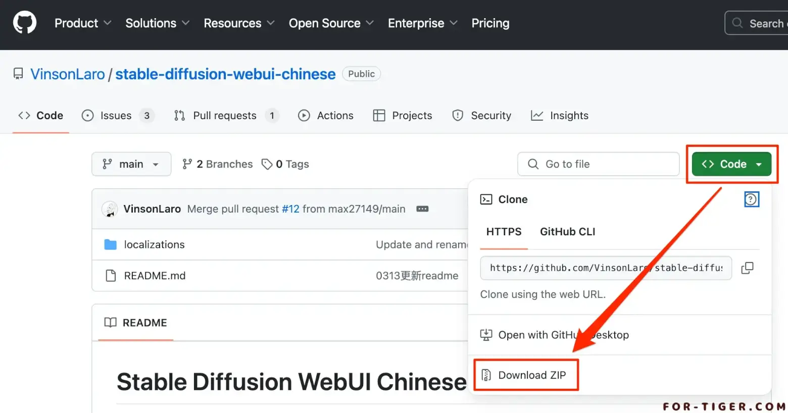Screen dimensions: 788x413
Task: Open the localizations folder
Action: coord(155,245)
